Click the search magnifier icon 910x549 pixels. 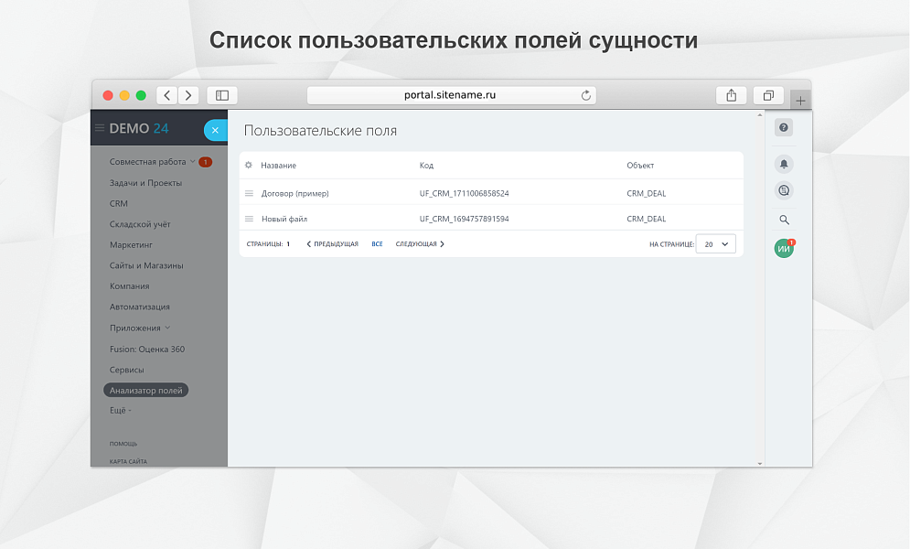pos(784,220)
